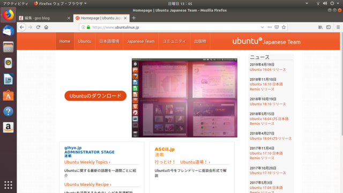Click the page vertical scrollbar
Viewport: 343px width, 193px height.
click(x=341, y=84)
